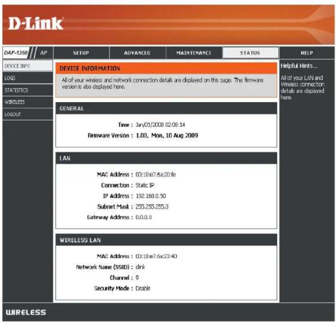
Task: Click the D-Link logo
Action: pos(36,24)
